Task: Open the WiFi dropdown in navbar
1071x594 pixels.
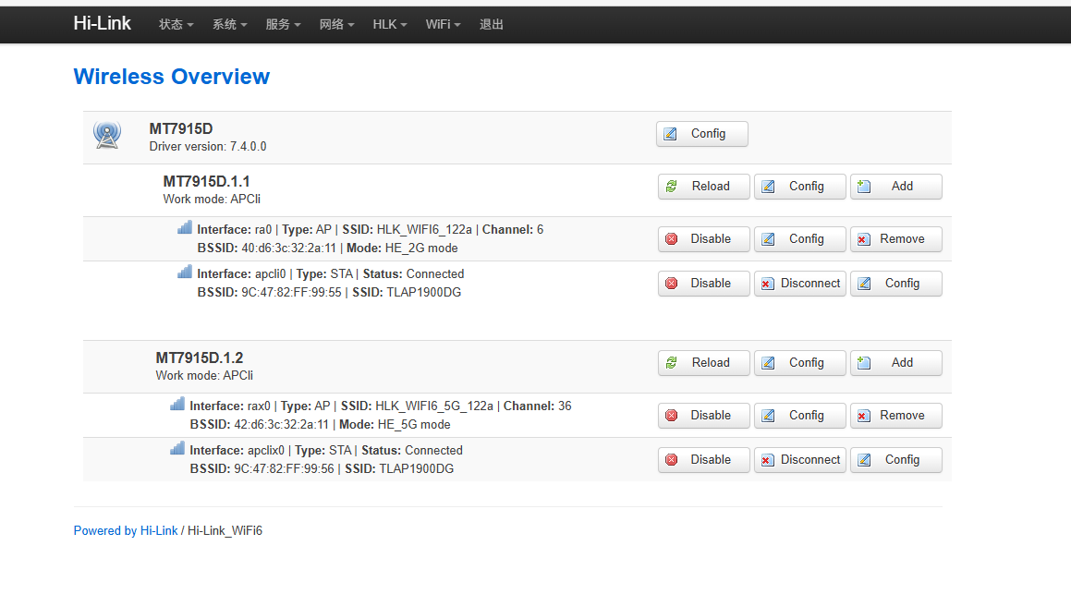Action: point(443,25)
